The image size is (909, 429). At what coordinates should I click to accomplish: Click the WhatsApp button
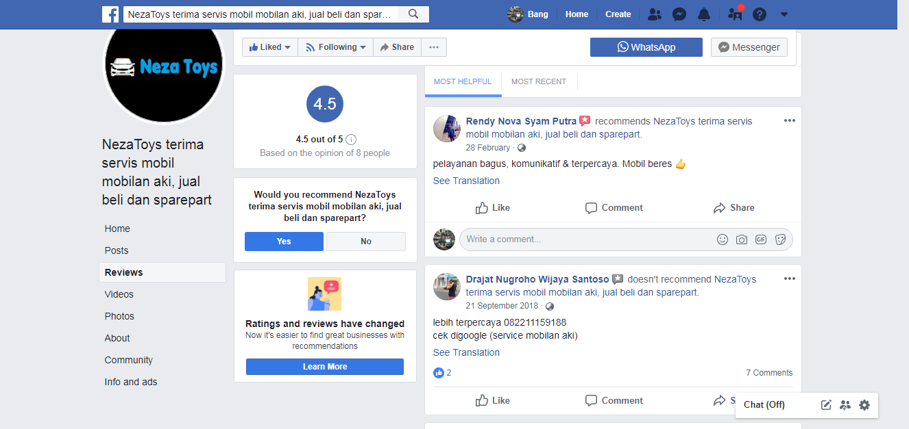point(646,47)
